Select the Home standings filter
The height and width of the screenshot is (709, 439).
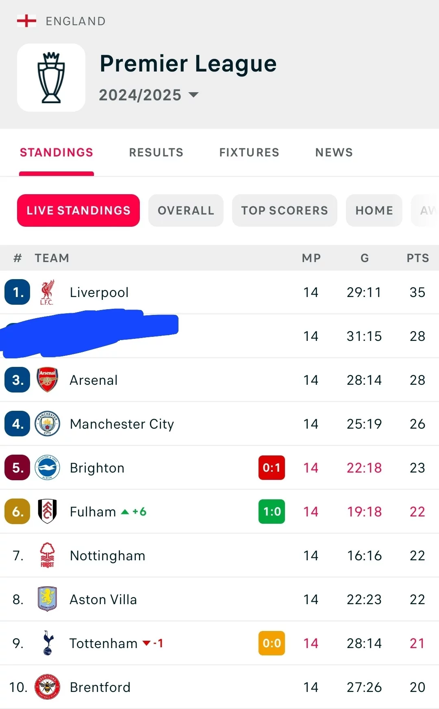coord(374,210)
